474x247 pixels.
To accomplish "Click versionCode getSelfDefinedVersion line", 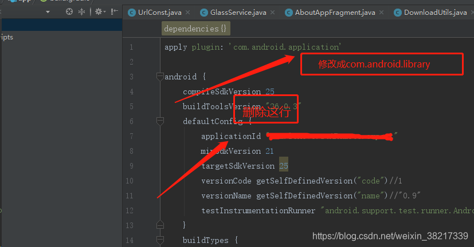I will [301, 181].
